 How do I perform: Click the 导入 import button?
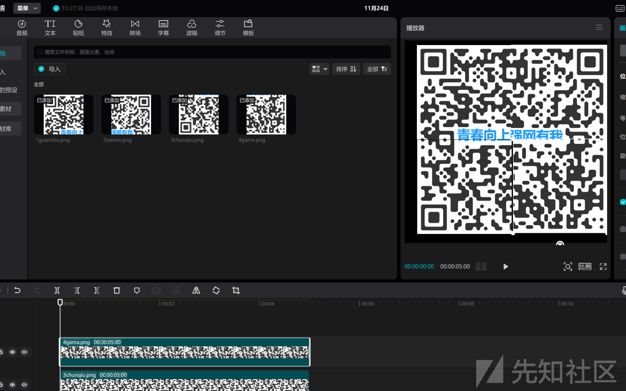[49, 69]
